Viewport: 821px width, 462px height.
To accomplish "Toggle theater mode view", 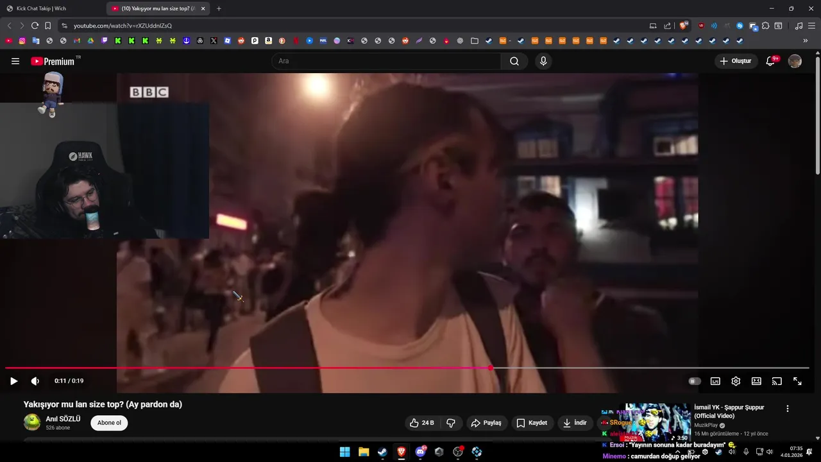I will (756, 381).
